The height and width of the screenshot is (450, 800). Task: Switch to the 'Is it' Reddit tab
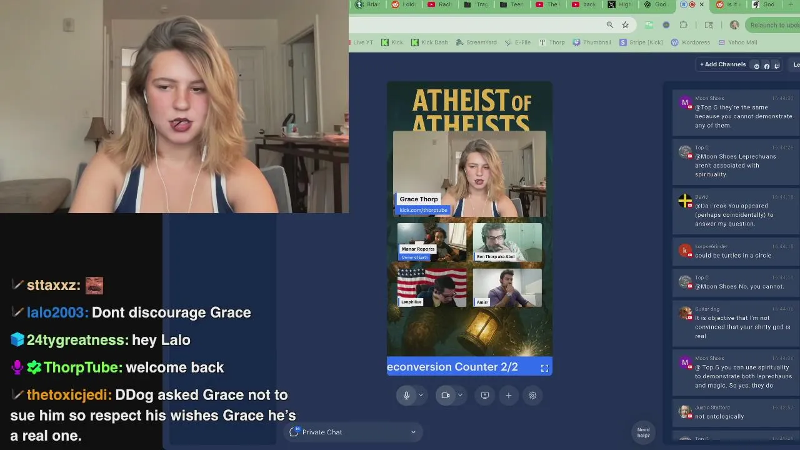(729, 4)
